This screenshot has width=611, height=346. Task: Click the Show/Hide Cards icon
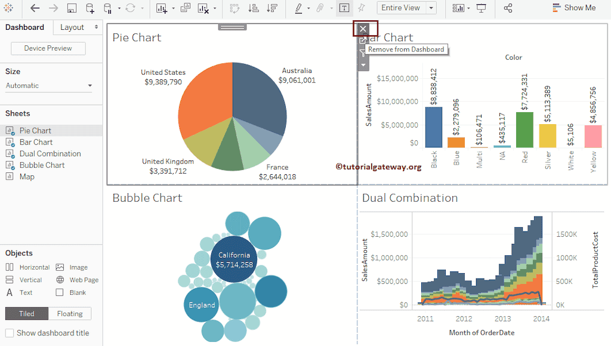[x=458, y=8]
